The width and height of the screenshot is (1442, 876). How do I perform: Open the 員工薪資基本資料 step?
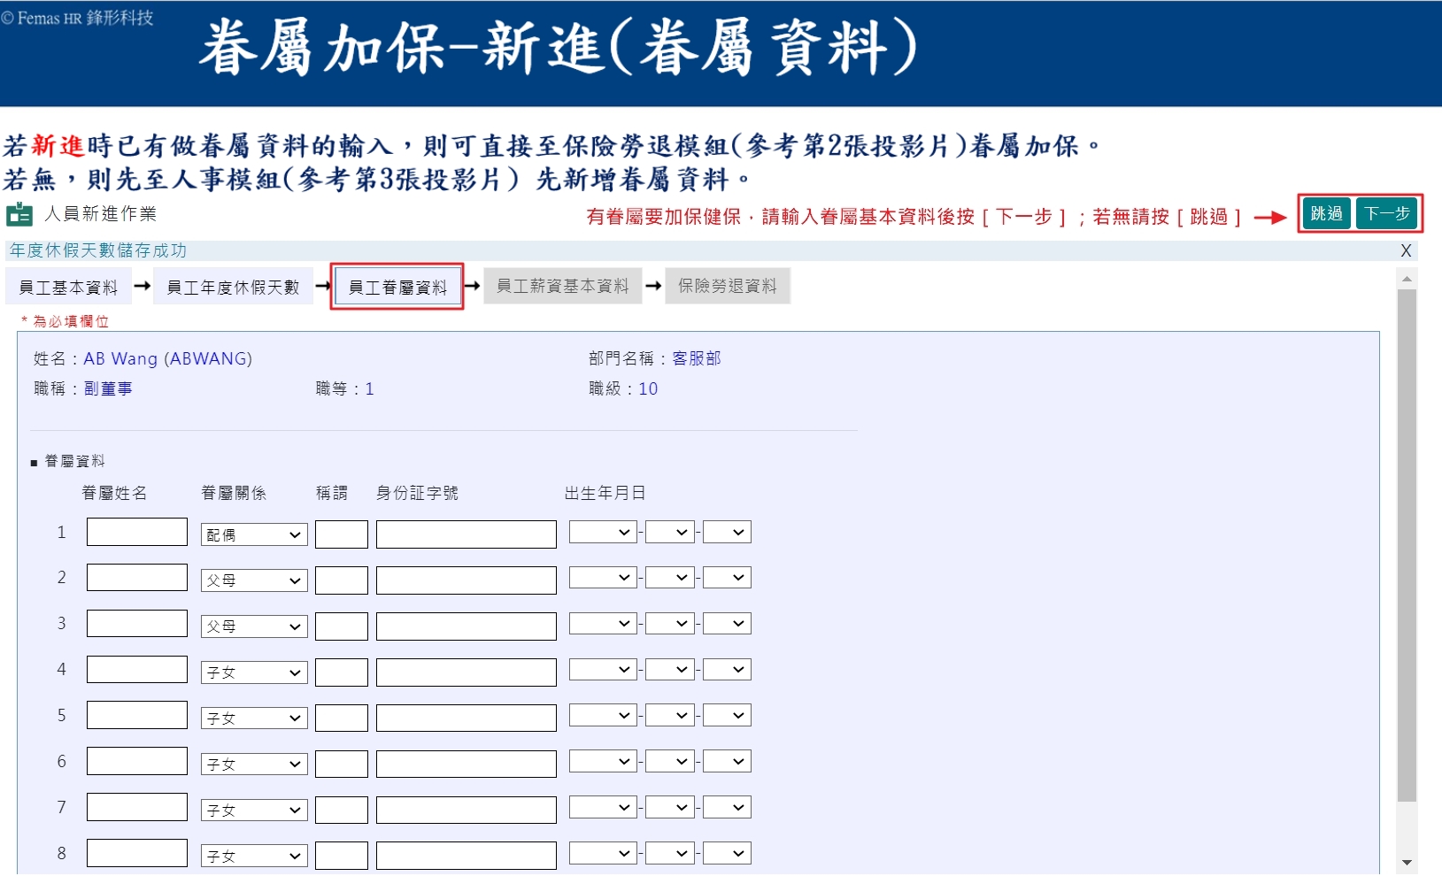(x=563, y=285)
